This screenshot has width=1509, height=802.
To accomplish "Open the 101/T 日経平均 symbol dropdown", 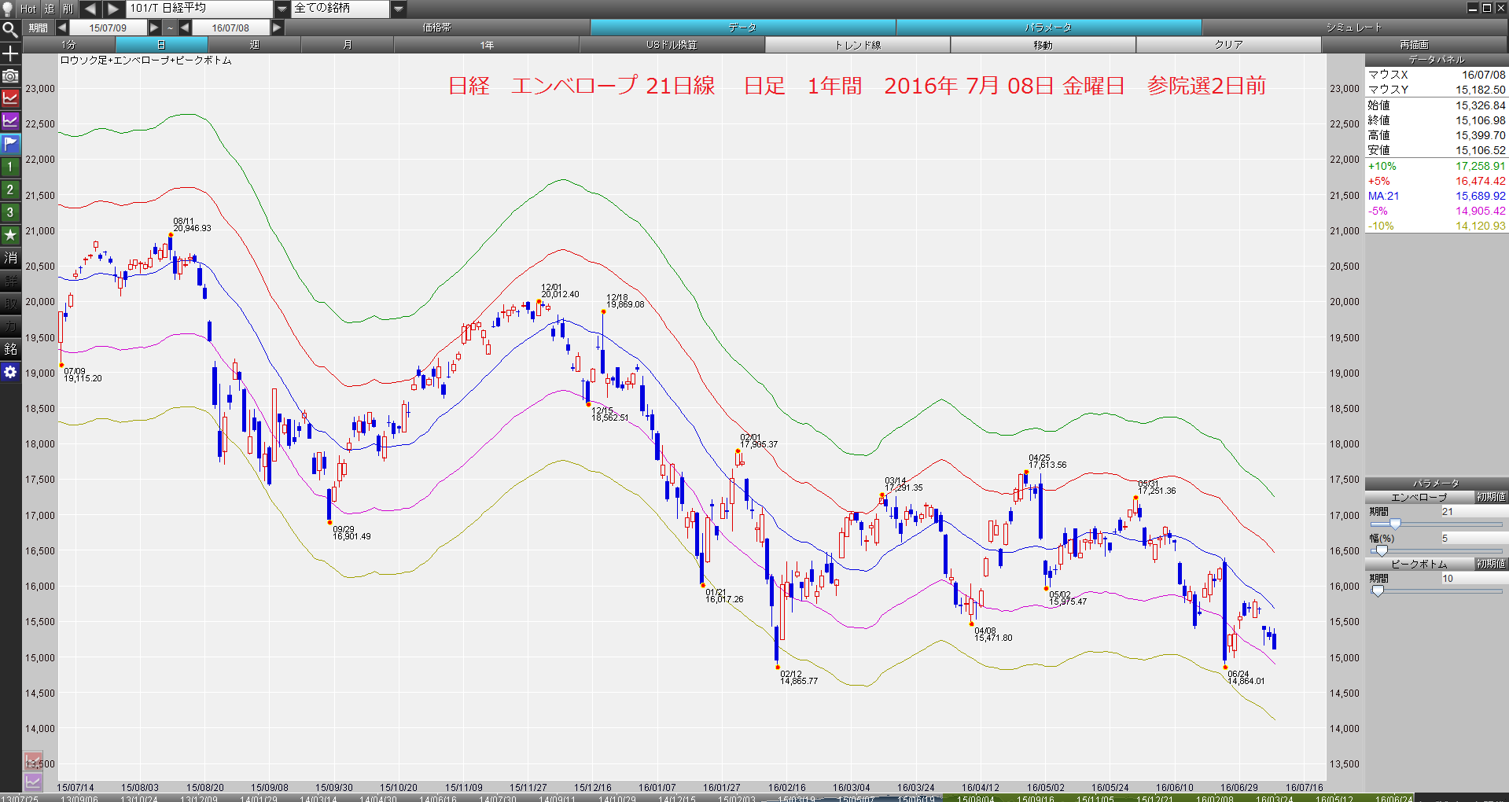I will click(x=282, y=9).
